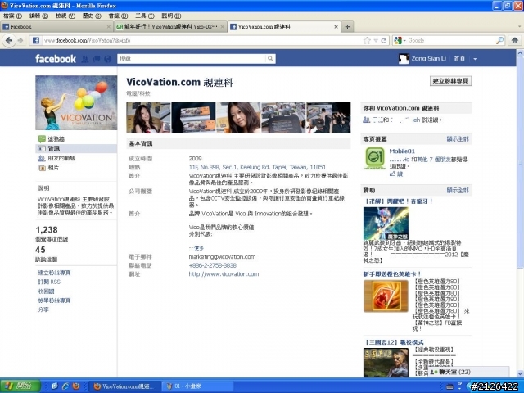The width and height of the screenshot is (524, 393).
Task: Click the VicoVation balloon profile picture
Action: click(76, 102)
